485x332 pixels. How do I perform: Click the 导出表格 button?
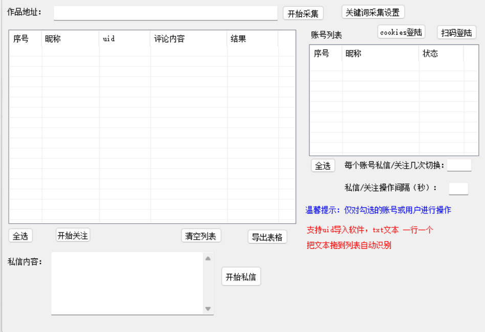coord(267,237)
